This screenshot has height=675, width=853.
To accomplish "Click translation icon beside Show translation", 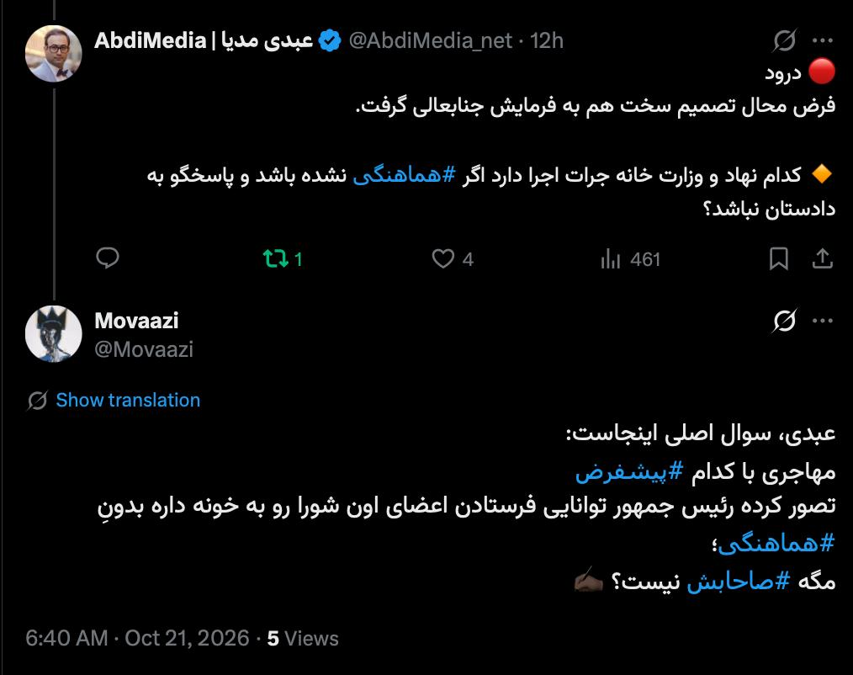I will (x=37, y=401).
